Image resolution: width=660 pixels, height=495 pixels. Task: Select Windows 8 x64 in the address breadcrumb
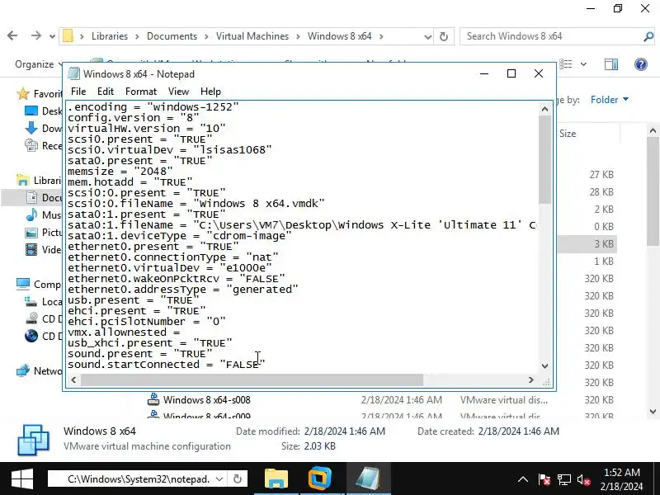pos(339,36)
